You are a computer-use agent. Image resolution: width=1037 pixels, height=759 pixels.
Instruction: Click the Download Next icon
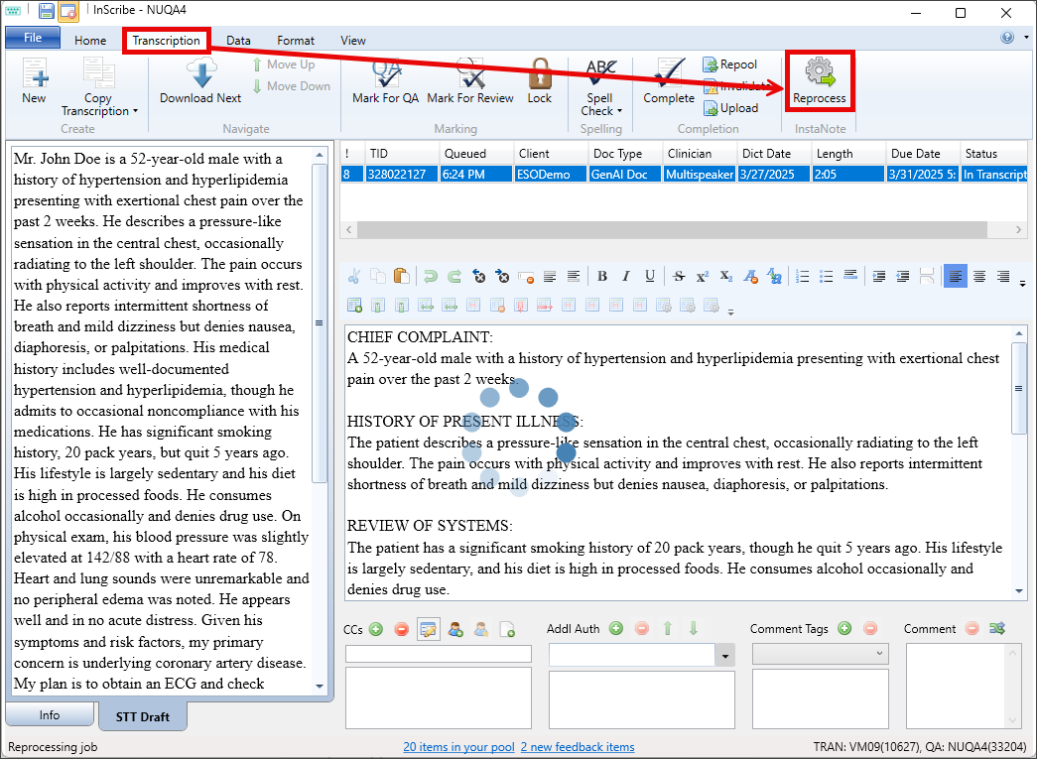(200, 79)
